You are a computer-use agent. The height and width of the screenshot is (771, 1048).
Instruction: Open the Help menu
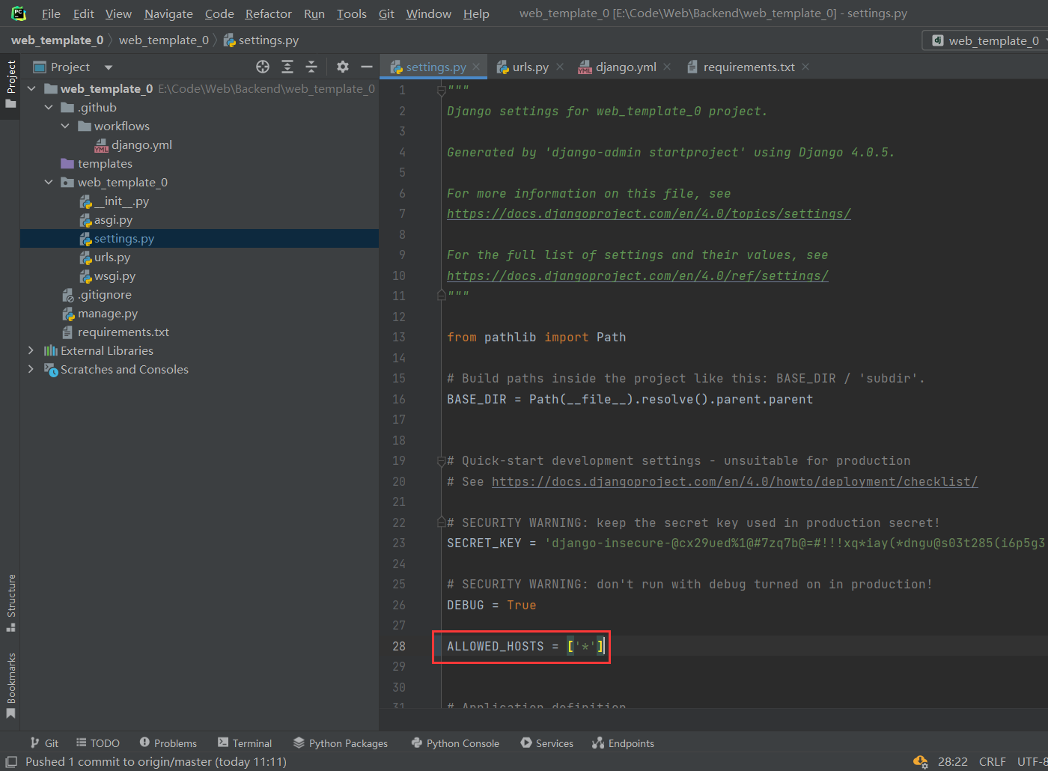pos(476,13)
